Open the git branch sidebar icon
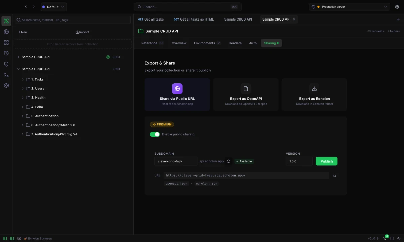404x242 pixels. (x=6, y=75)
